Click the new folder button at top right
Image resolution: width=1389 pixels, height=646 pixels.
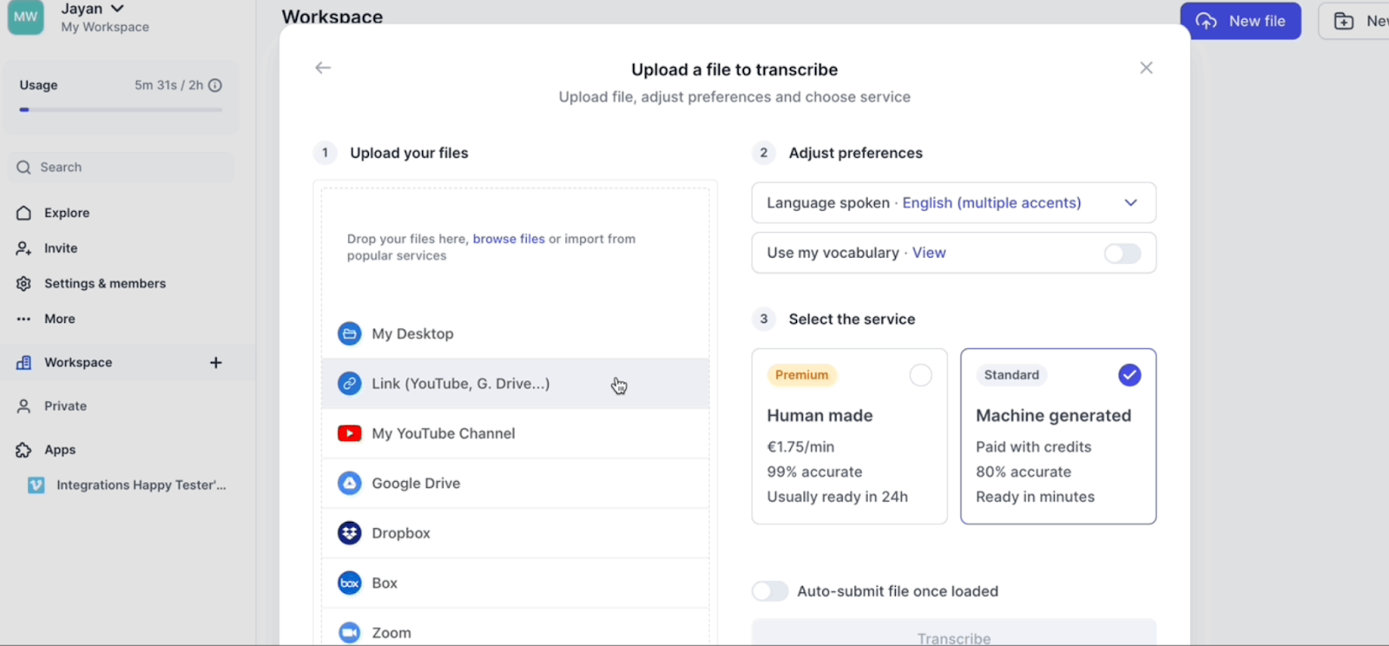pos(1354,21)
